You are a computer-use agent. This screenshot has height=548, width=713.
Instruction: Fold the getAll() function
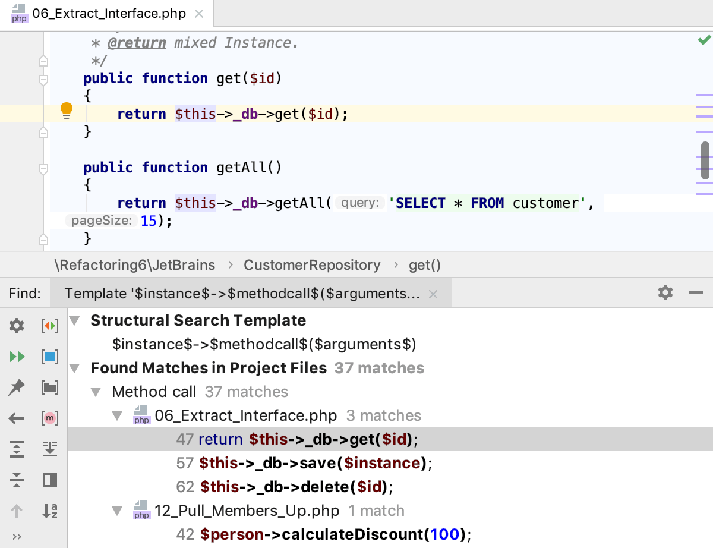pyautogui.click(x=42, y=168)
